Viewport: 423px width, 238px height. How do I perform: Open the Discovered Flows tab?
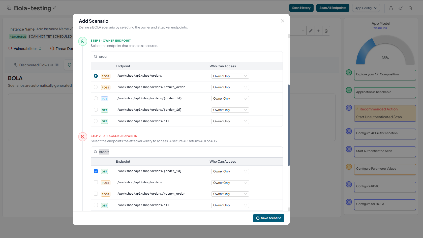(x=34, y=65)
